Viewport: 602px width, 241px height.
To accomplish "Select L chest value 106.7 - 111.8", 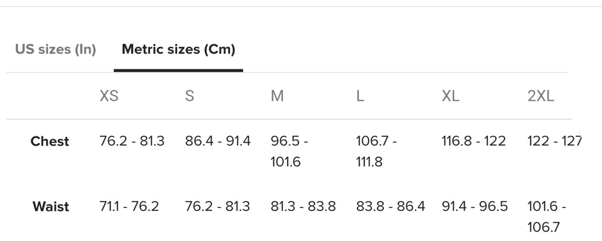I will coord(376,151).
